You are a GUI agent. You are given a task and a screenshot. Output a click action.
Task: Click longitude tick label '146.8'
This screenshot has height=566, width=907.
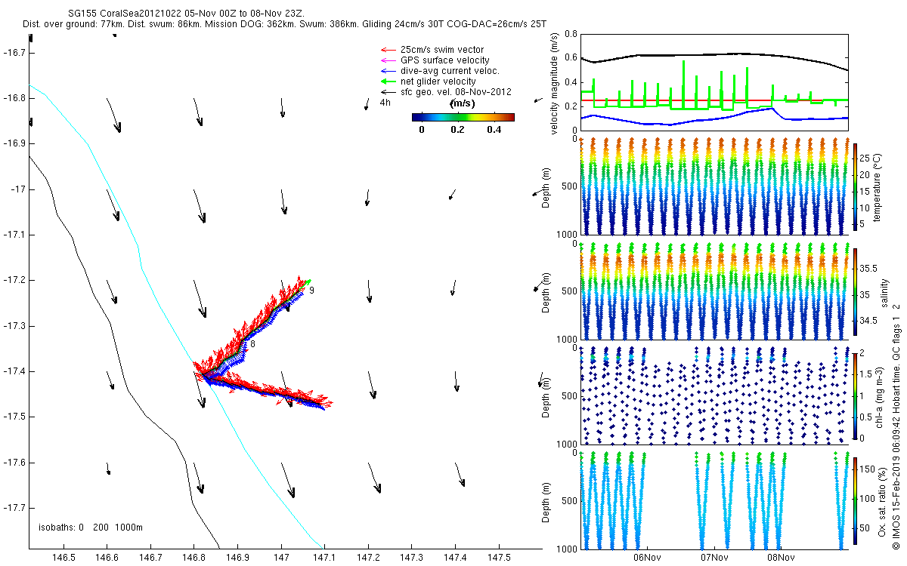click(193, 557)
